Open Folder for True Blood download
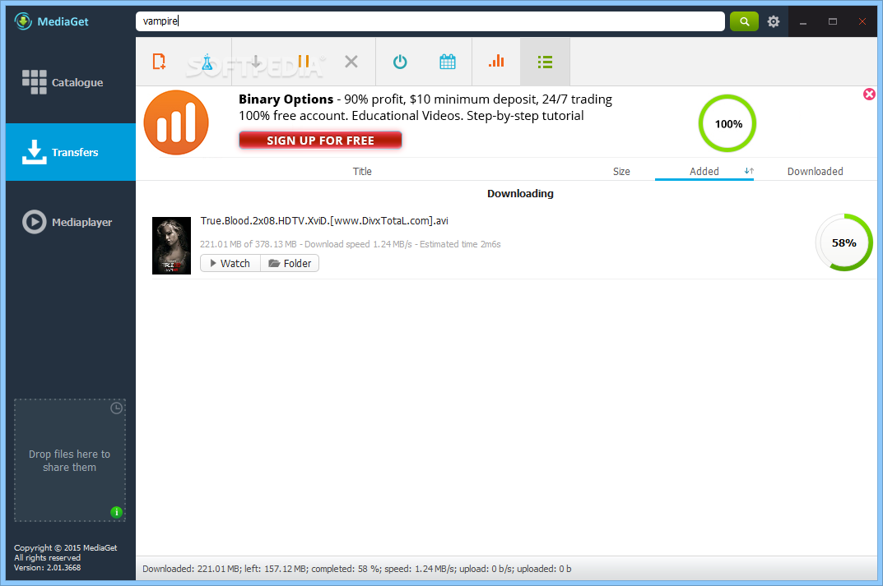 [290, 263]
